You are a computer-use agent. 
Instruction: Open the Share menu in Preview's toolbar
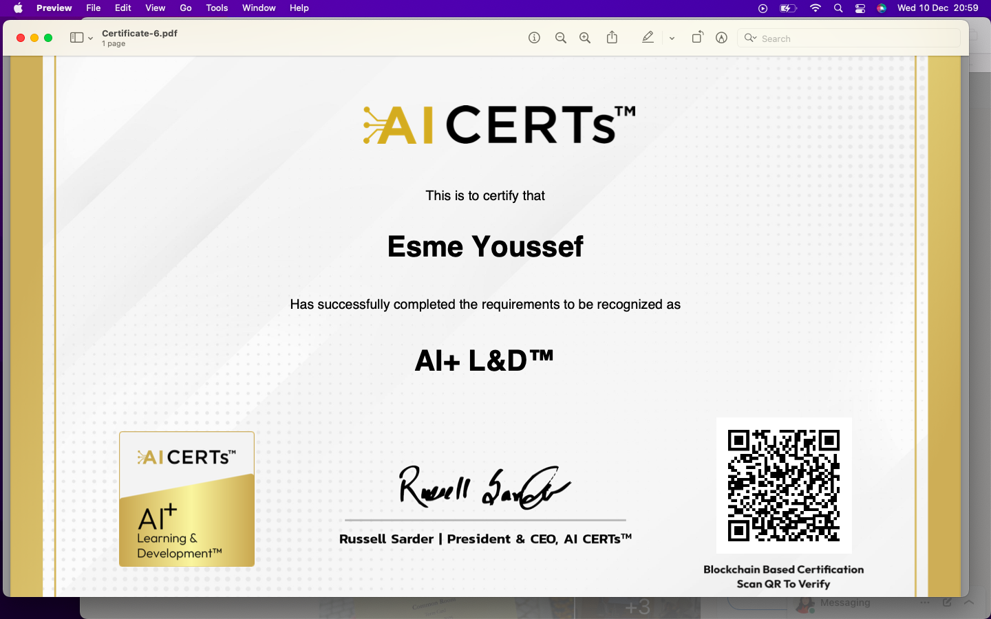tap(612, 37)
